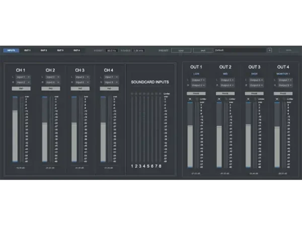This screenshot has width=302, height=226.
Task: Invert phase on OUT 1 with PHASE button
Action: point(196,93)
